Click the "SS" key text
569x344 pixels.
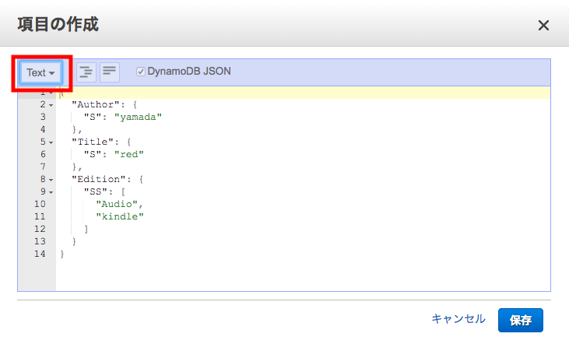coord(96,192)
